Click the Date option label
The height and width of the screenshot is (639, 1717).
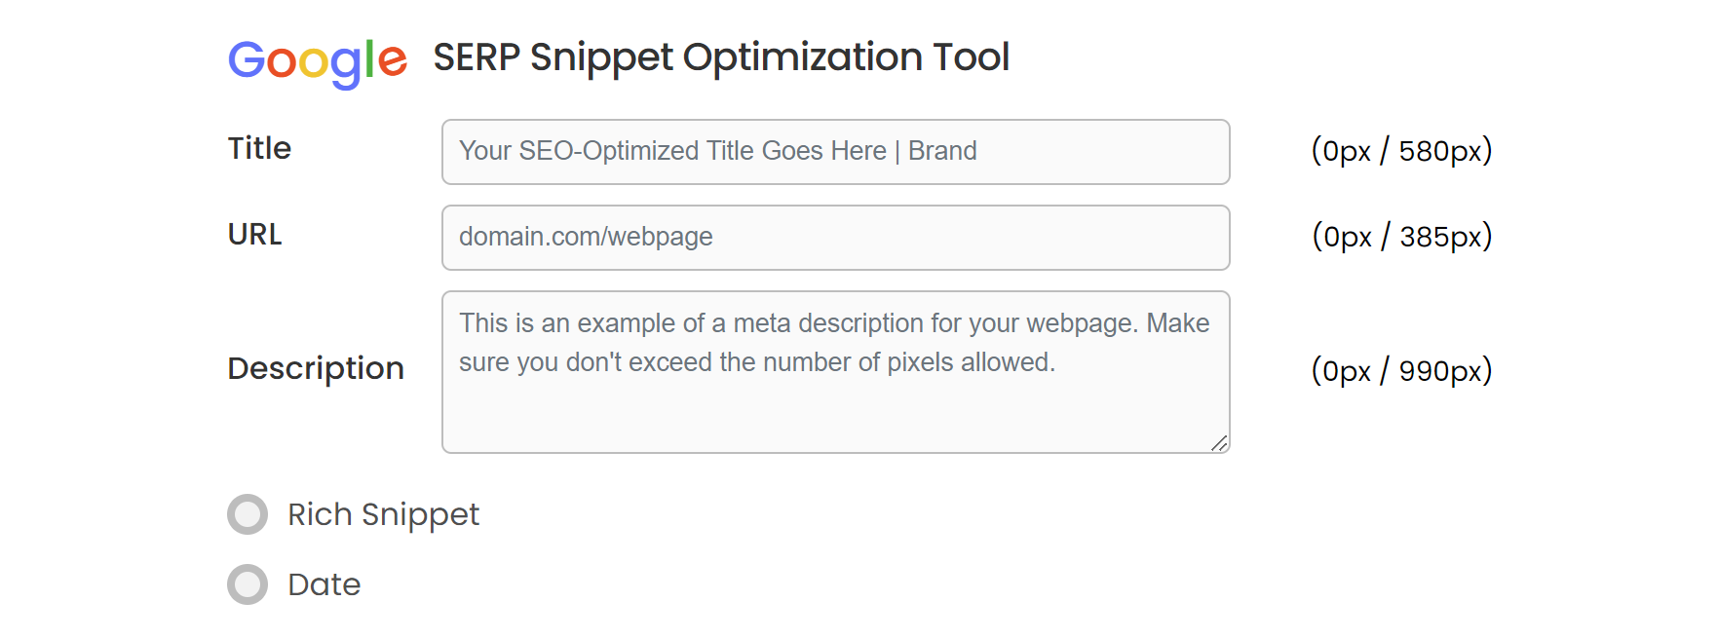pyautogui.click(x=324, y=584)
